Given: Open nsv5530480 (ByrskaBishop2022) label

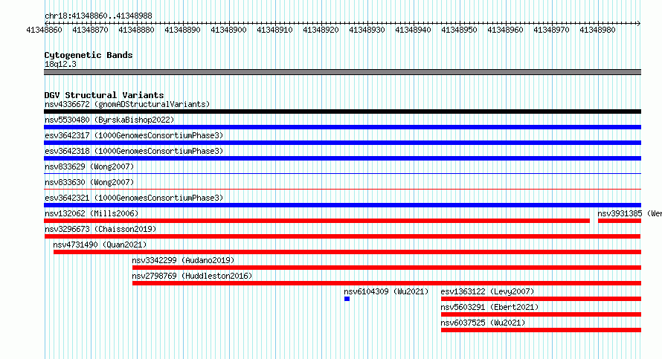Looking at the screenshot, I should (109, 120).
